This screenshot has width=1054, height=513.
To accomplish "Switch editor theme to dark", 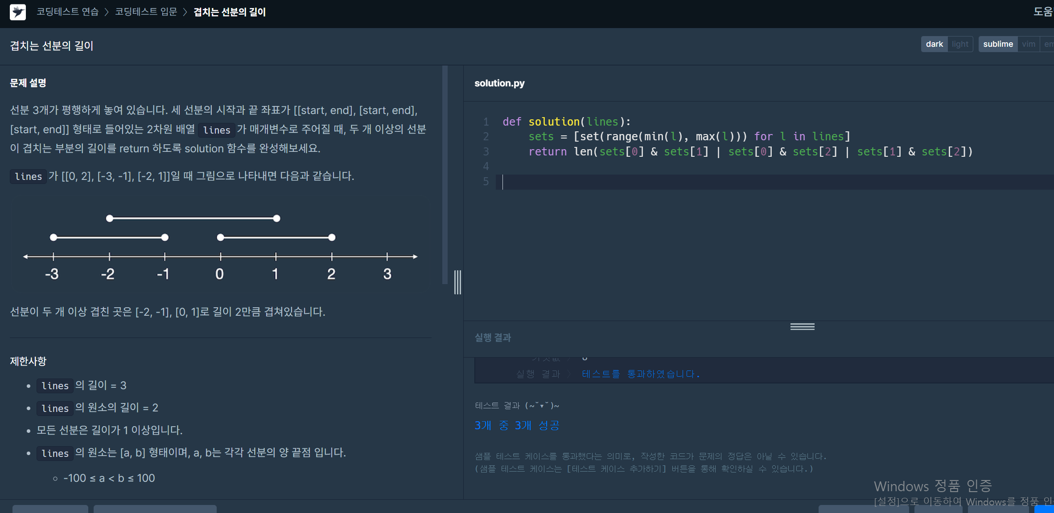I will point(934,44).
